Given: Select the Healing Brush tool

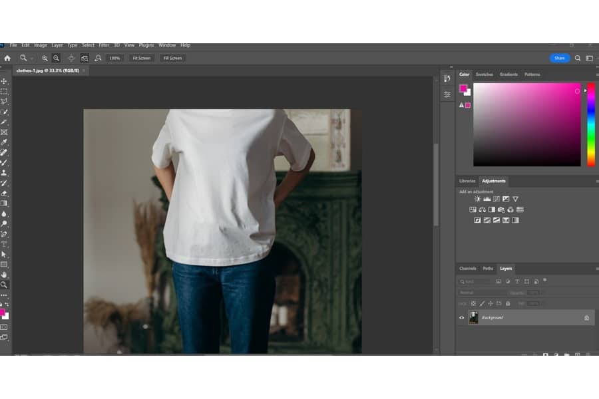Looking at the screenshot, I should point(4,152).
